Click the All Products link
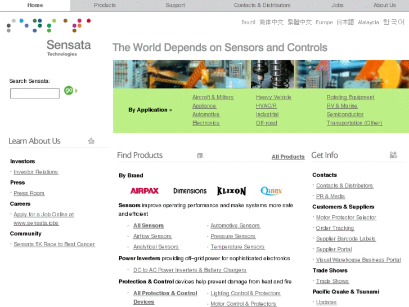 coord(288,157)
